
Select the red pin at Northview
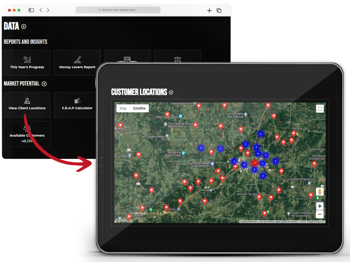(205, 201)
